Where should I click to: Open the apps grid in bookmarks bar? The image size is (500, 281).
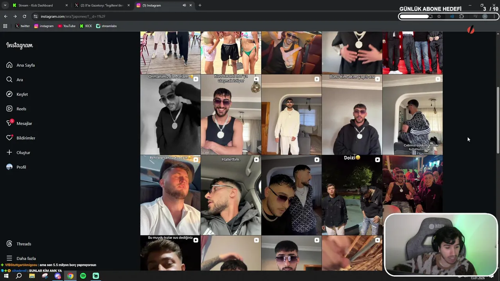tap(5, 26)
